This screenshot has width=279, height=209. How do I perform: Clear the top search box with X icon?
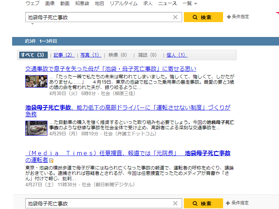point(175,17)
